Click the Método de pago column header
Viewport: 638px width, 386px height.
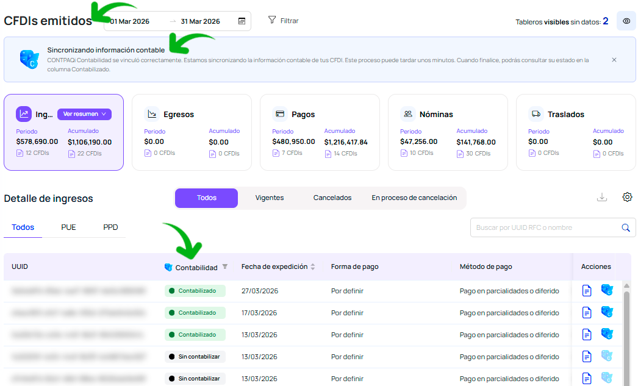coord(486,267)
